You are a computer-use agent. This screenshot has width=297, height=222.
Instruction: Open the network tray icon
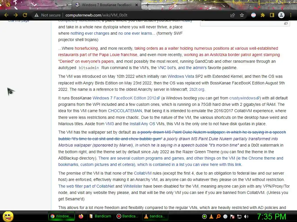[239, 217]
